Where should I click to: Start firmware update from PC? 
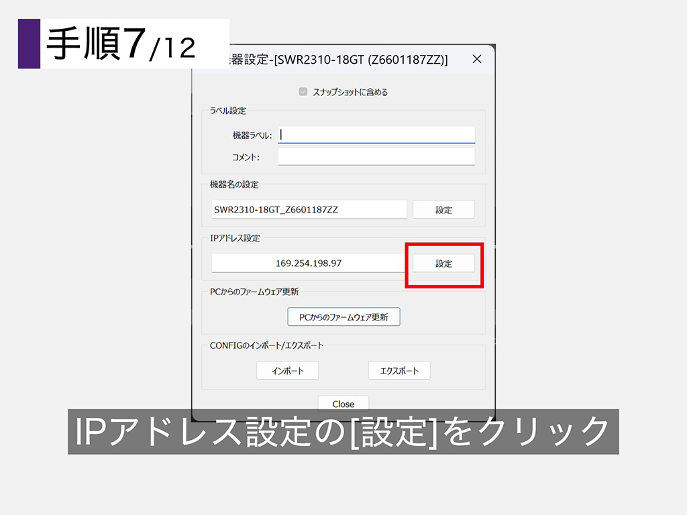tap(343, 316)
